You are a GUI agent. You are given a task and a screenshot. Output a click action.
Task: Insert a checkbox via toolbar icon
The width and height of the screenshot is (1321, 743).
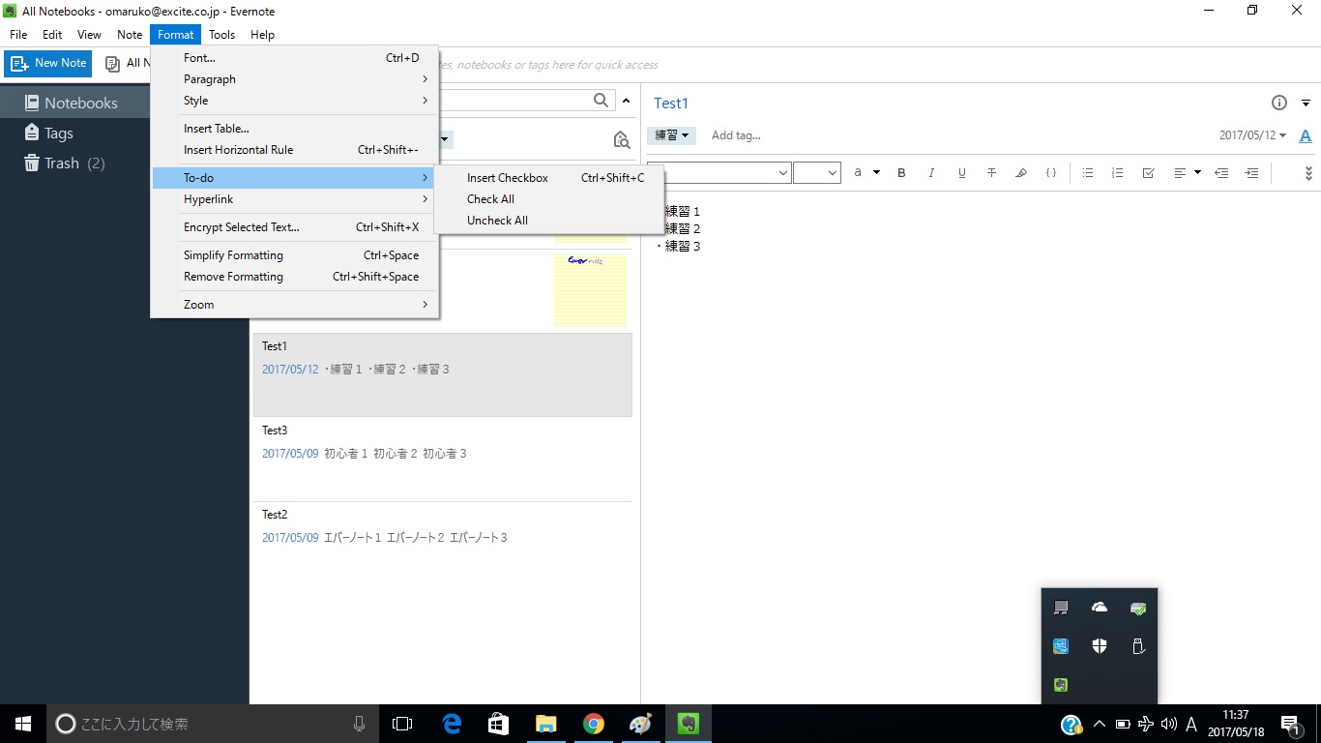[1148, 173]
